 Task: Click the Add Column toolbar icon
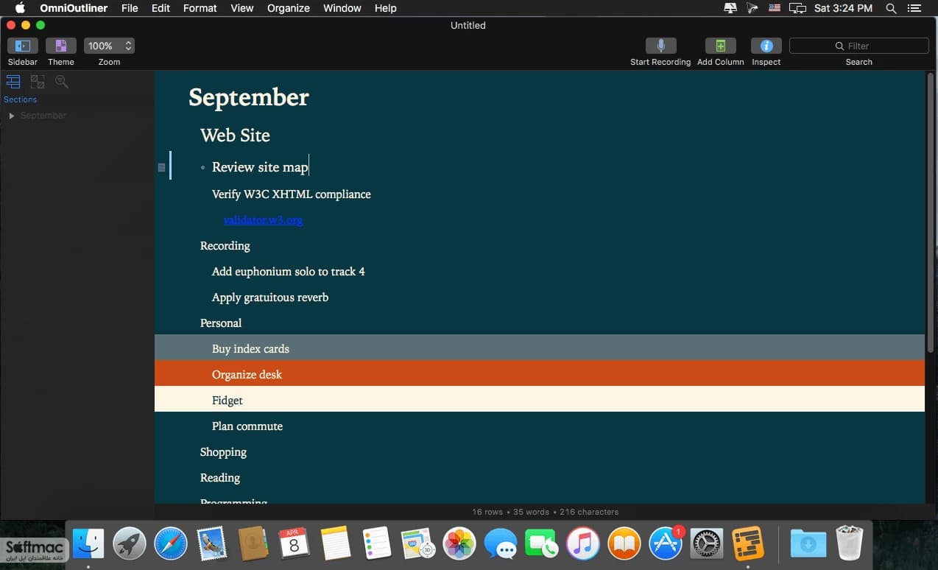721,46
